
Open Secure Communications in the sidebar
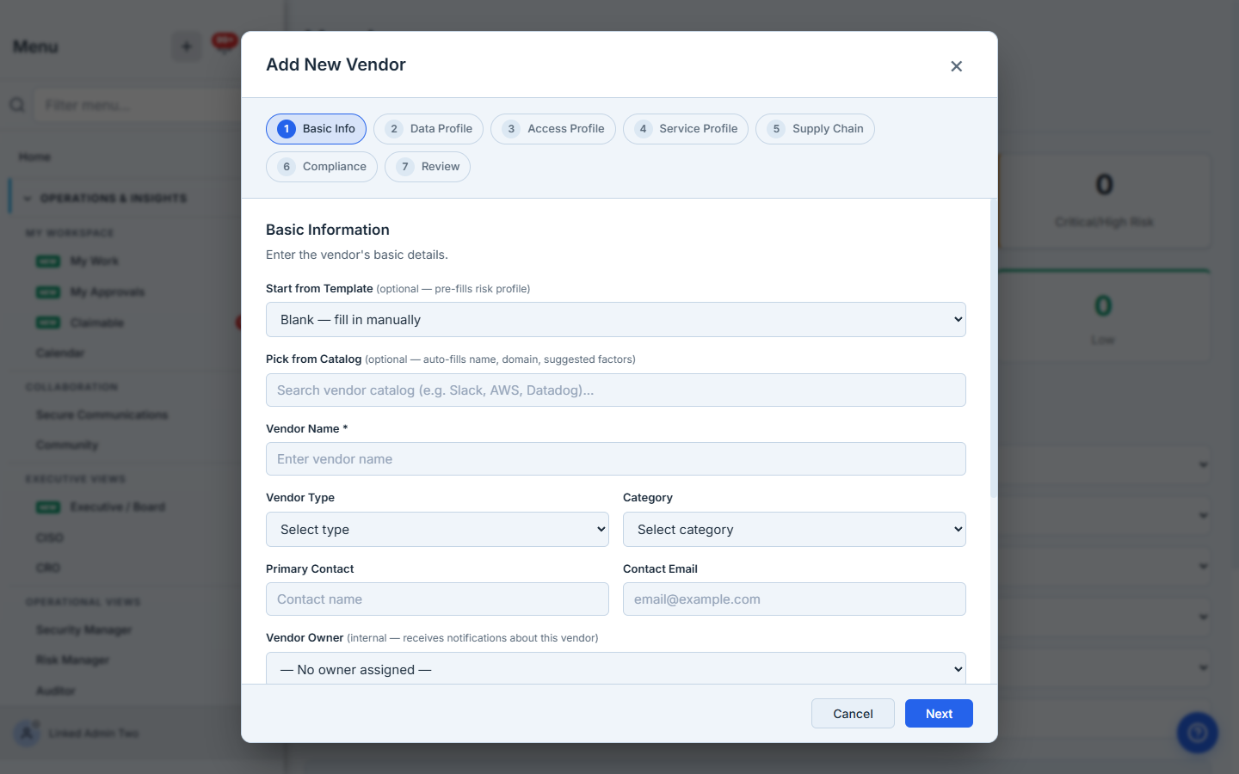click(102, 415)
